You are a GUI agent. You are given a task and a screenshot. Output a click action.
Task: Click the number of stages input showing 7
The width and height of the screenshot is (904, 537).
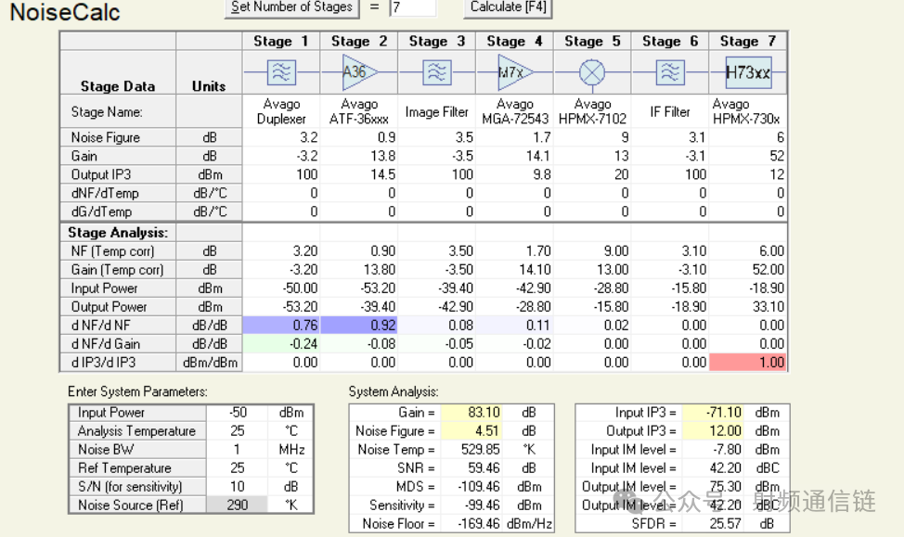pos(413,8)
